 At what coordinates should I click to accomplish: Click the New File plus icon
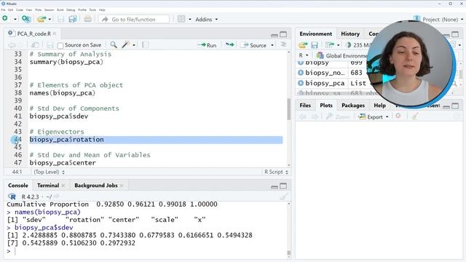point(5,19)
